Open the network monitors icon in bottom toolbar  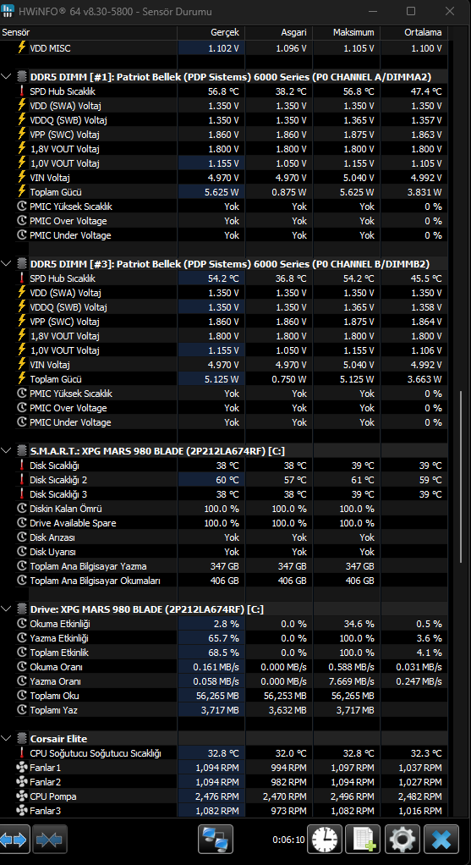(x=216, y=840)
